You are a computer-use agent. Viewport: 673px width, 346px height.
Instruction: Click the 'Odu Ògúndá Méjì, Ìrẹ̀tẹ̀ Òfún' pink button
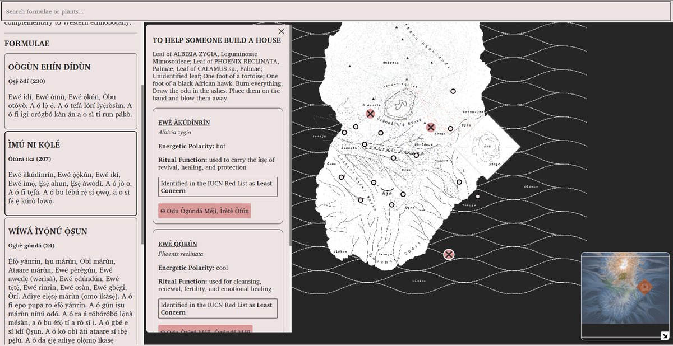coord(204,211)
